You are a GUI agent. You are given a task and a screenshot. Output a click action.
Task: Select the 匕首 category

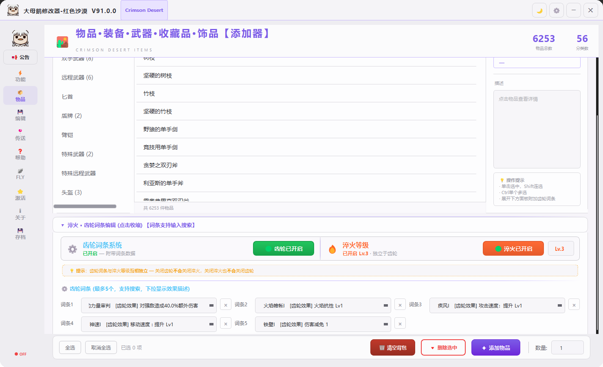click(x=67, y=97)
